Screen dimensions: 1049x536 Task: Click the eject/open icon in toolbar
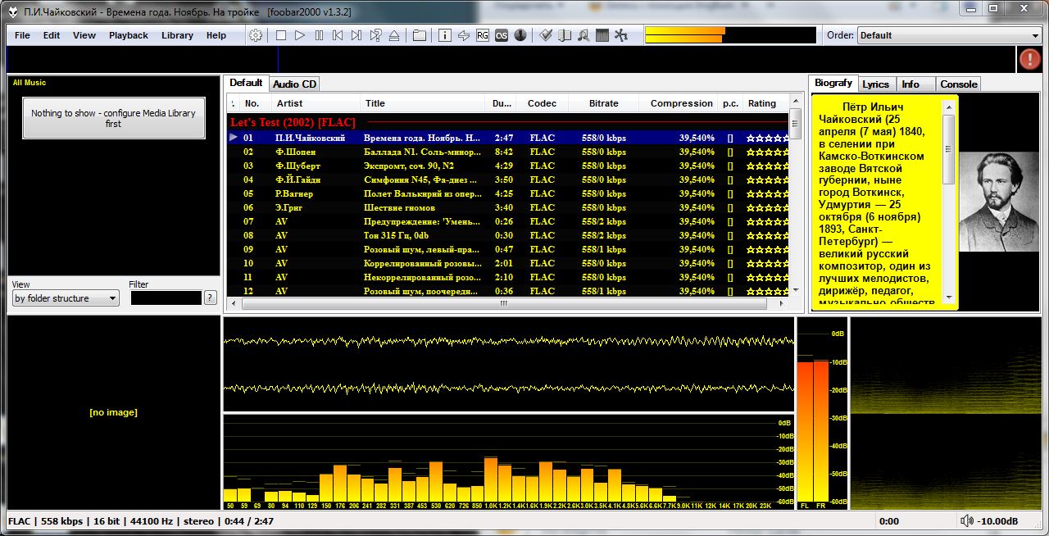coord(394,35)
